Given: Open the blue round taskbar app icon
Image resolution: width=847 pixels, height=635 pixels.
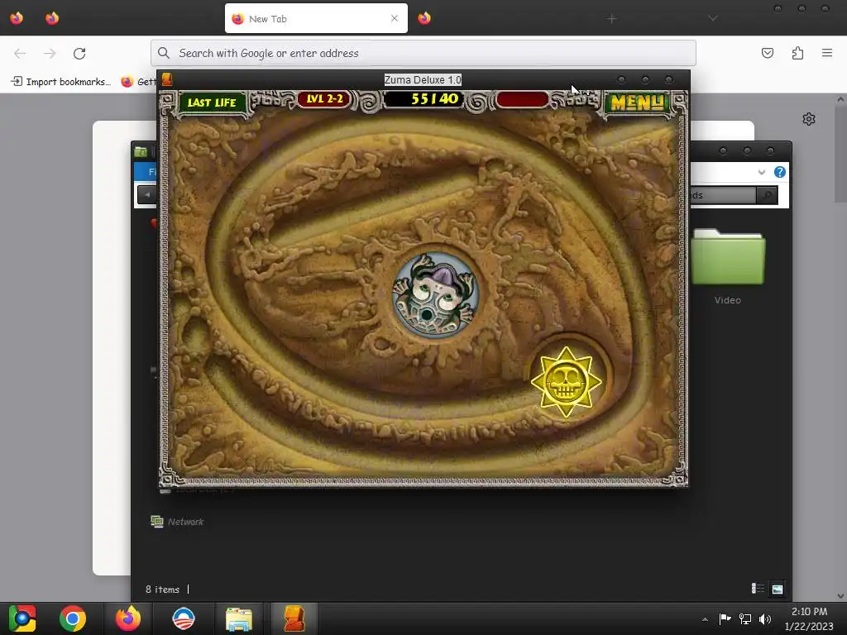Looking at the screenshot, I should (183, 618).
